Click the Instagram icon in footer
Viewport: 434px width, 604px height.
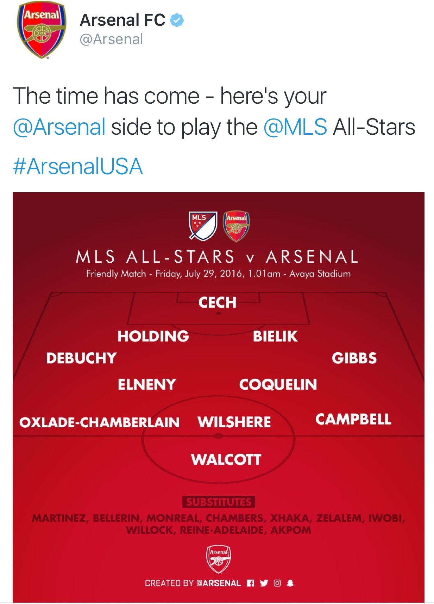(277, 583)
